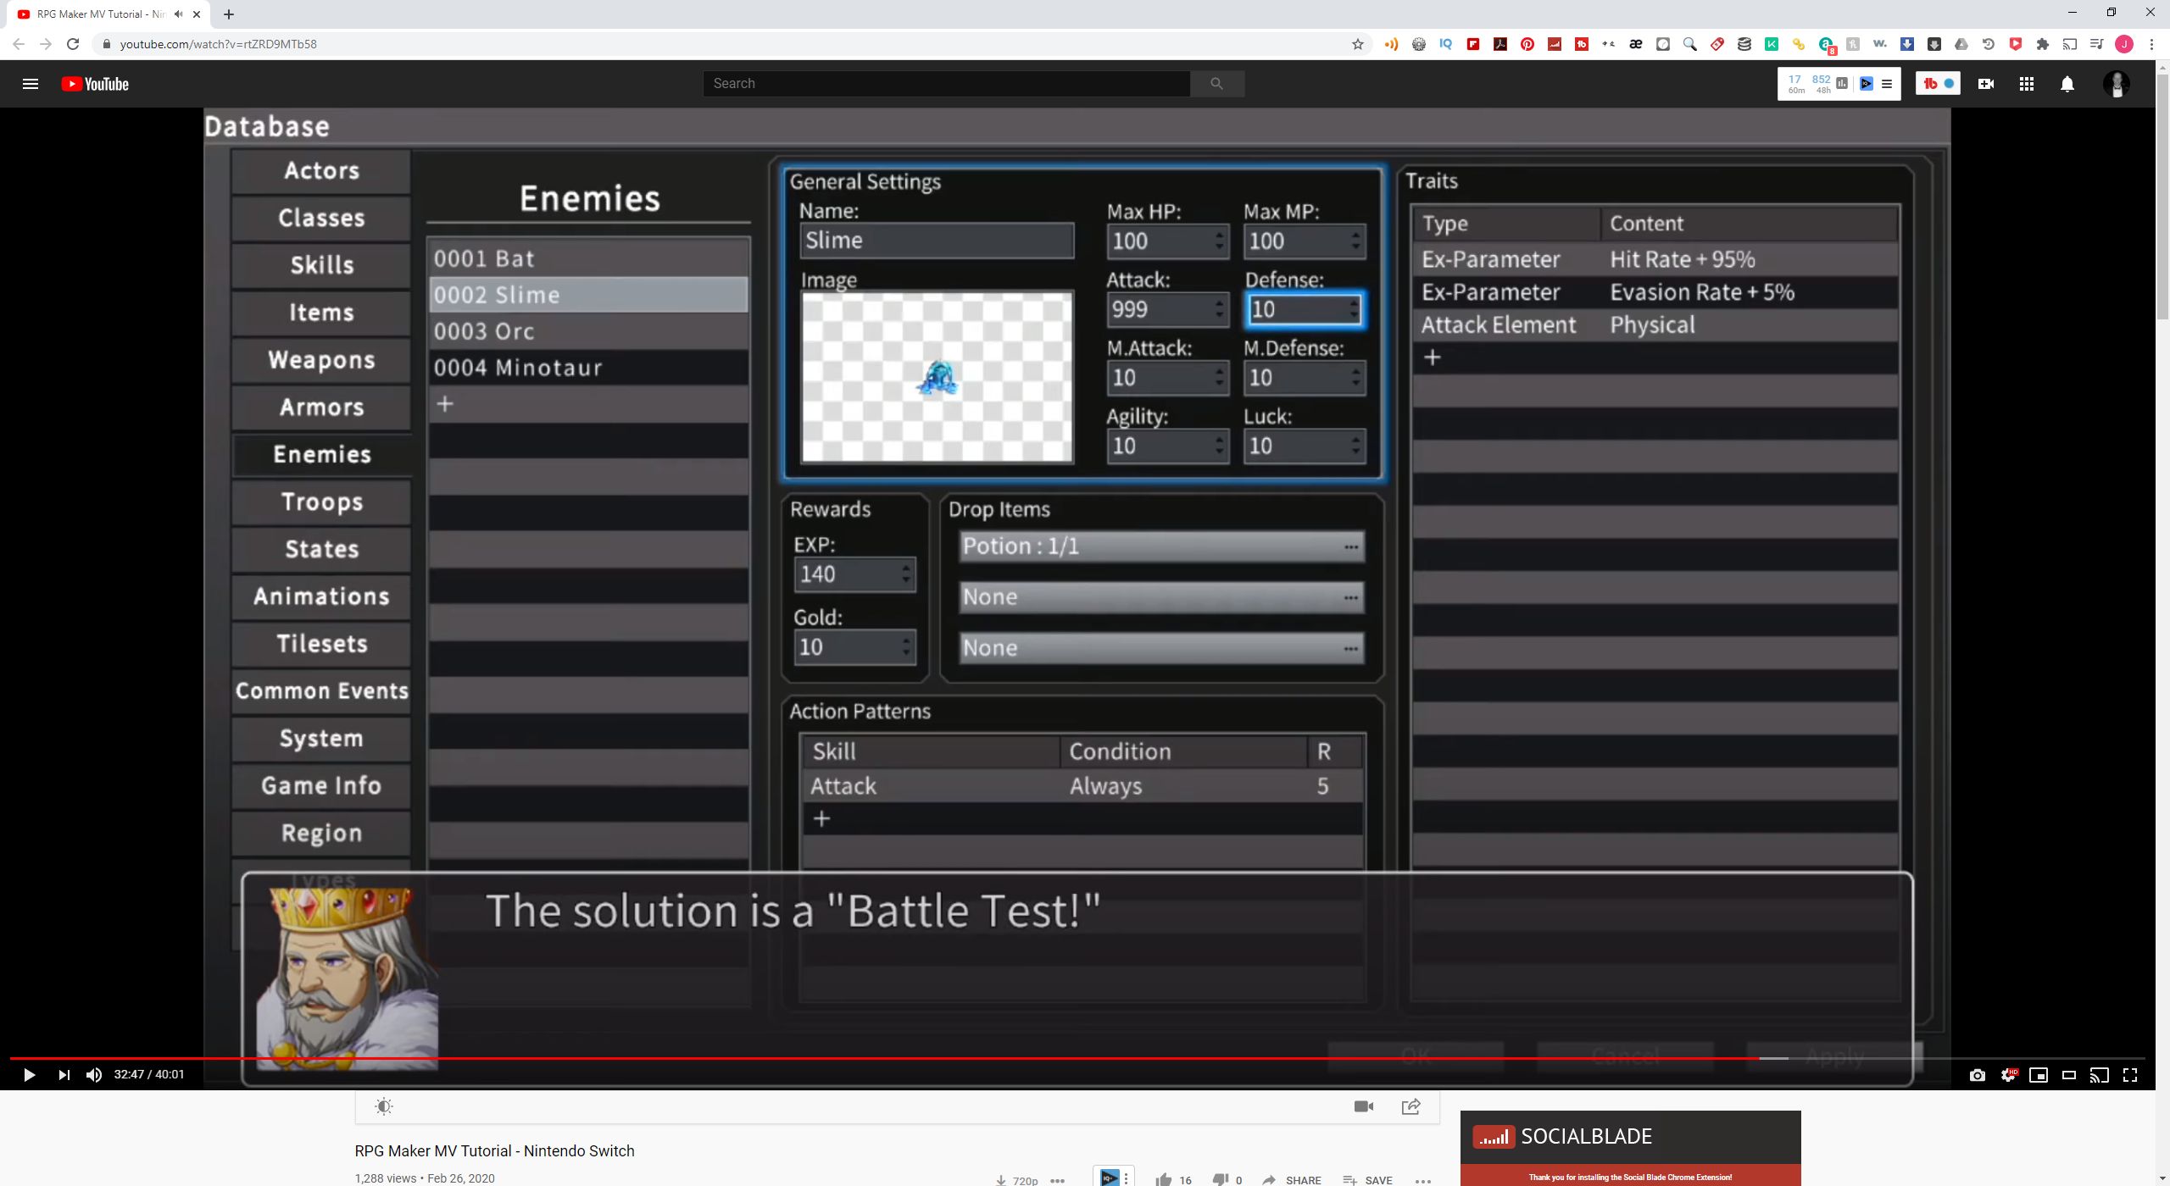Click the SHARE button

1292,1179
